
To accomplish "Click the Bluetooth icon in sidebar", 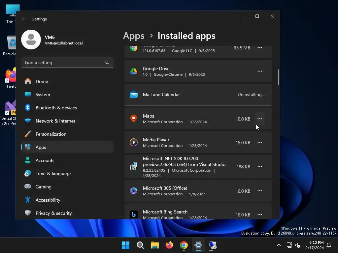I will click(x=28, y=107).
